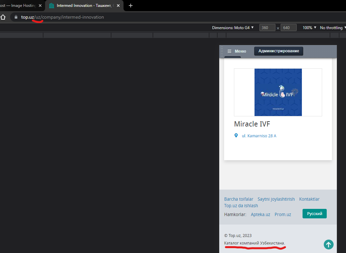Open the 100% zoom dropdown

point(309,27)
